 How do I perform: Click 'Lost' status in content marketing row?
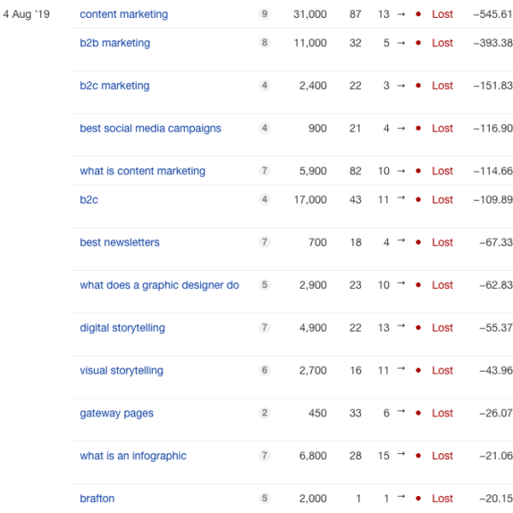(x=442, y=15)
